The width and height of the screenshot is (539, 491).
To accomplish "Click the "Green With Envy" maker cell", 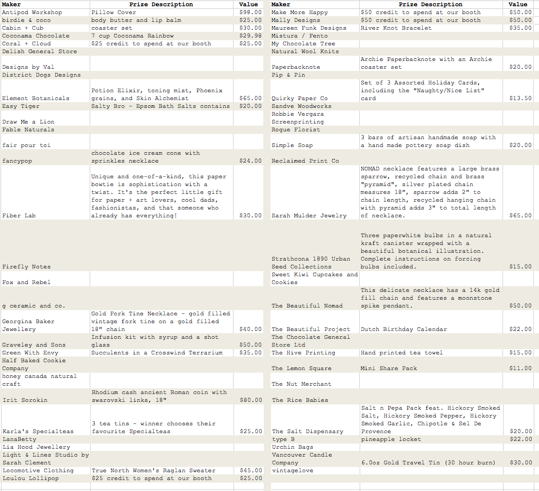I will pos(45,353).
